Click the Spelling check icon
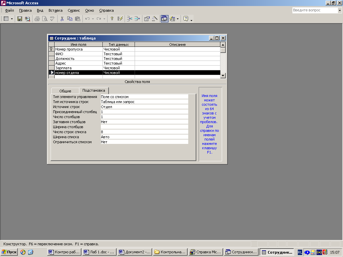 [52, 19]
